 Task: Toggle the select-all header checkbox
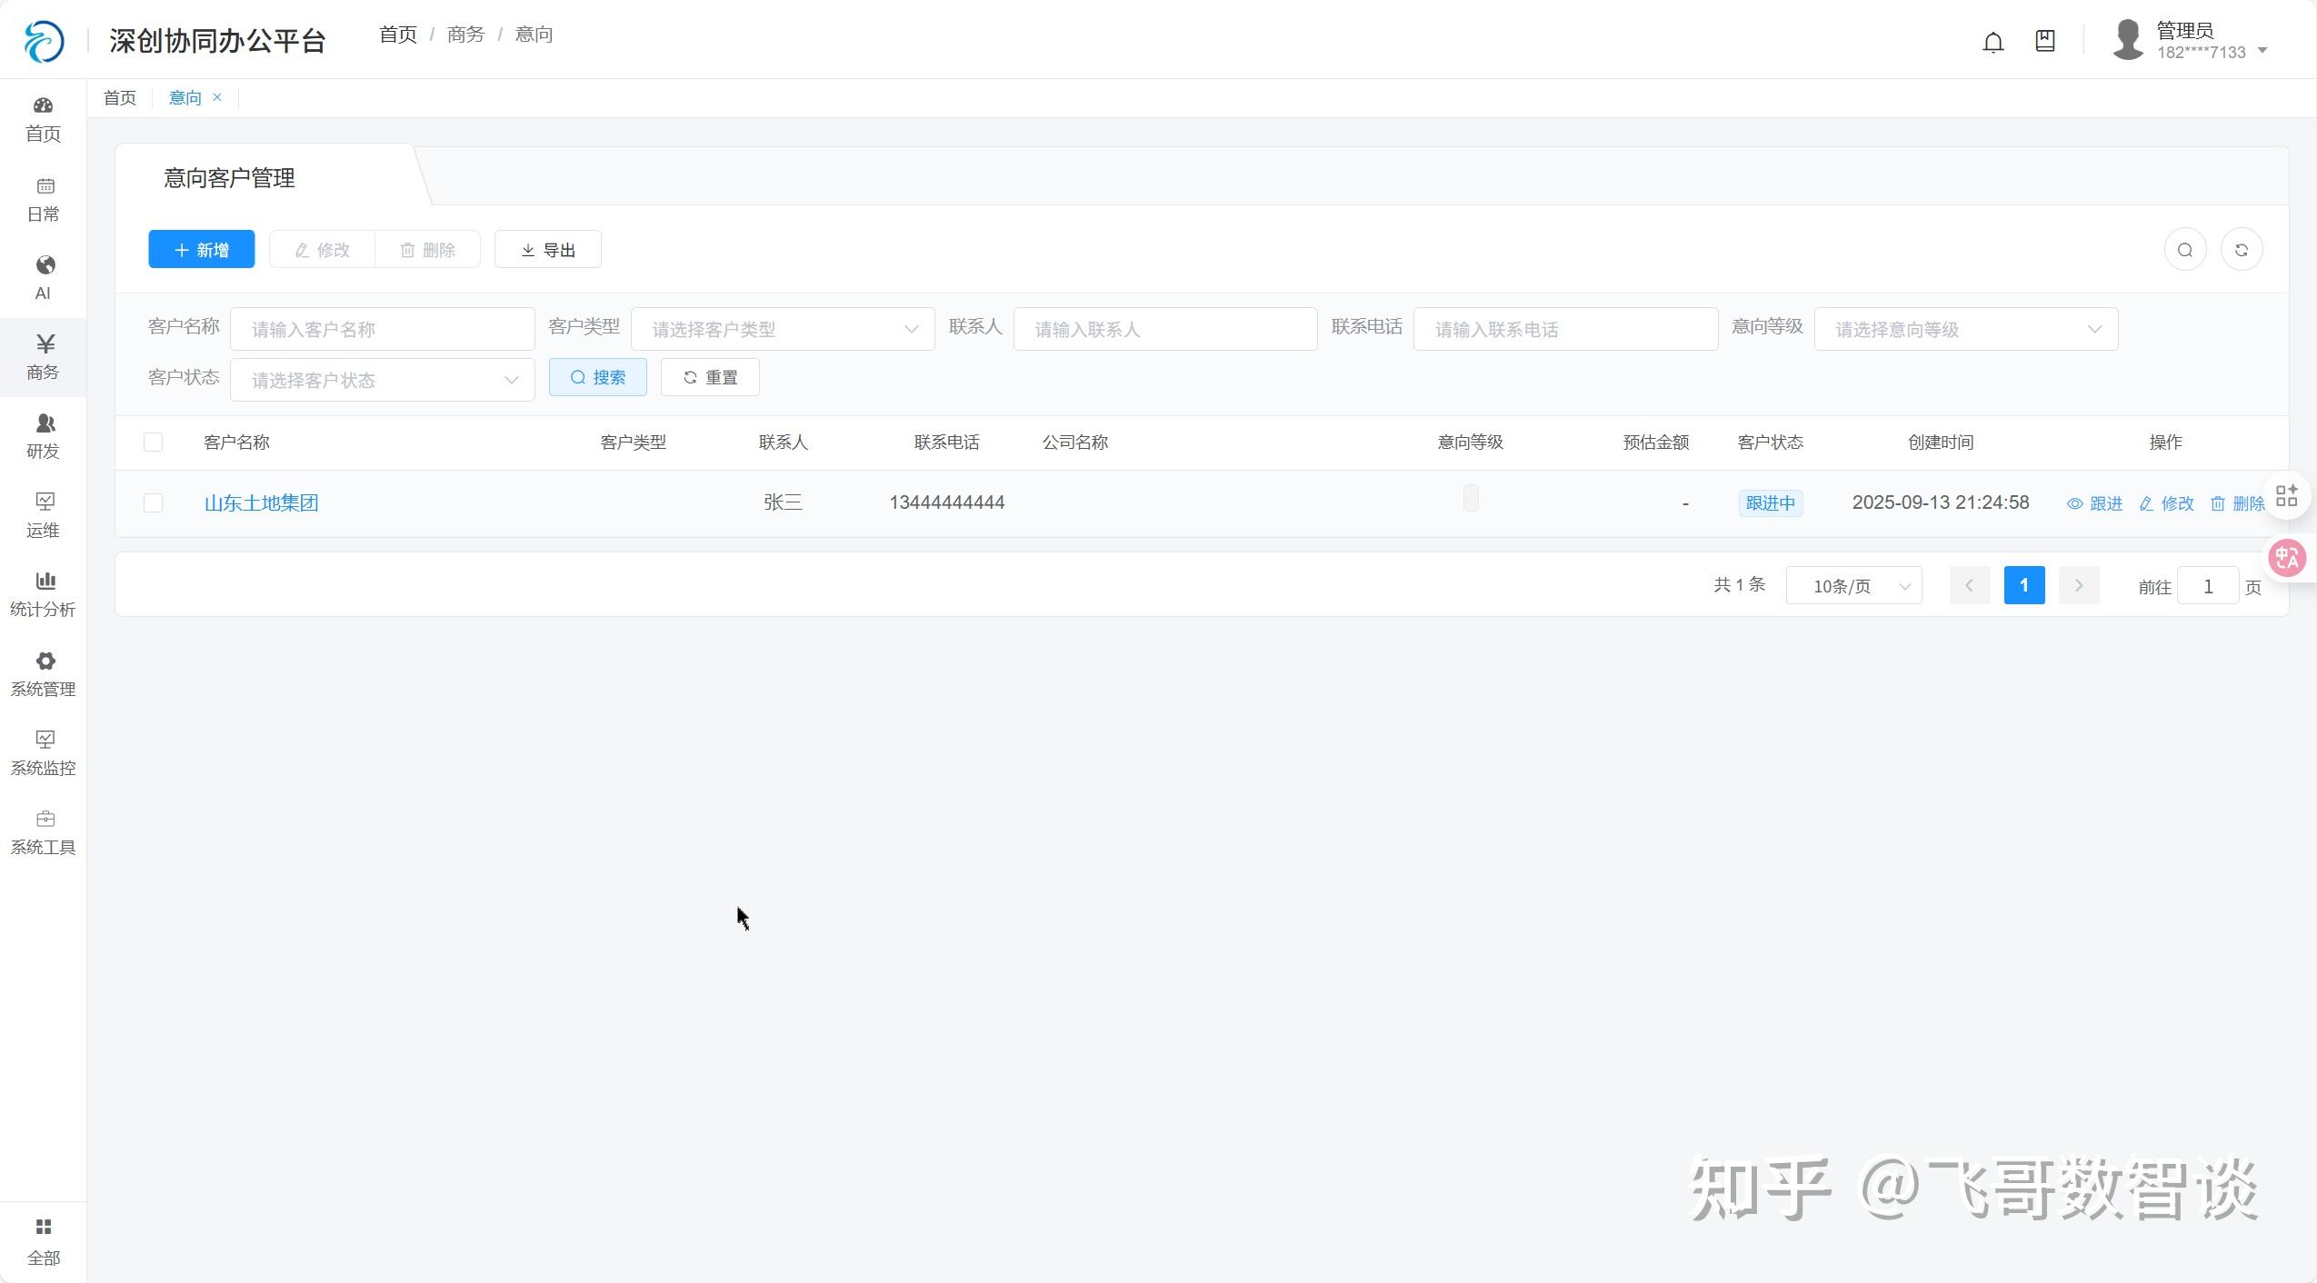pyautogui.click(x=153, y=443)
